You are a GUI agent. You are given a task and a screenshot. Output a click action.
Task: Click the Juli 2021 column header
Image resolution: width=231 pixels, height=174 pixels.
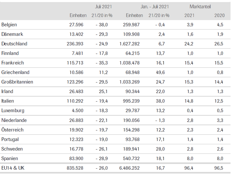tap(104, 6)
